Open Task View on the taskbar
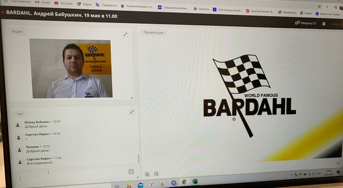The width and height of the screenshot is (343, 188). tap(117, 186)
